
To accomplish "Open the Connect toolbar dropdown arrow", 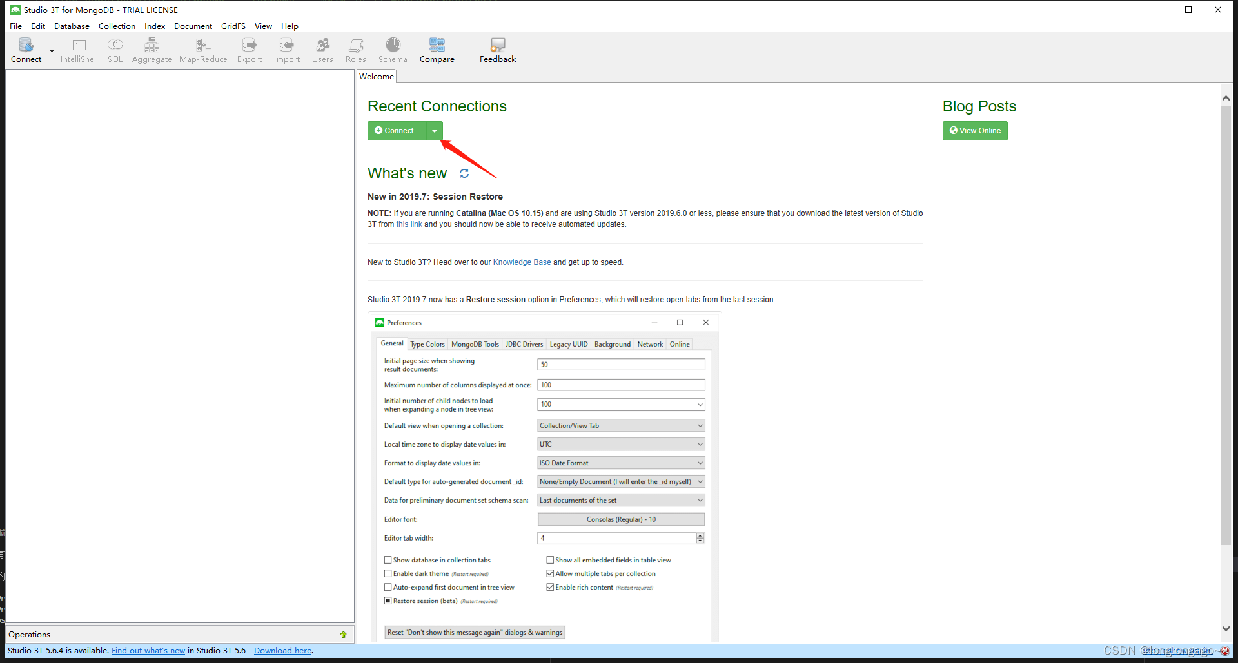I will (52, 50).
